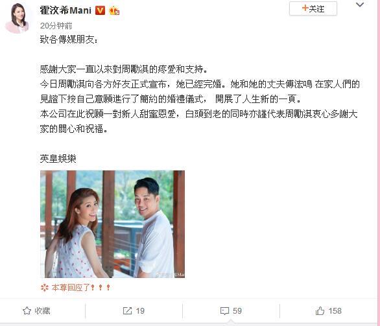
Task: Click the orange flower icon before 本尊回应了
Action: (x=45, y=288)
